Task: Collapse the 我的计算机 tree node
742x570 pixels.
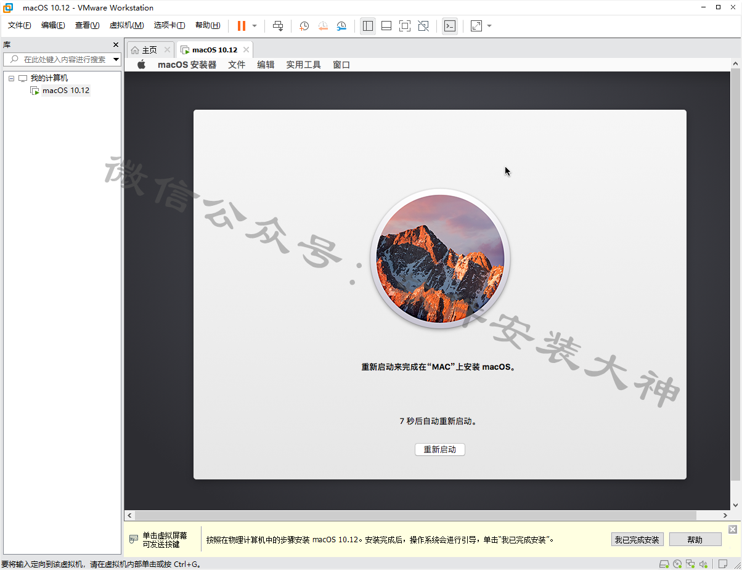Action: tap(11, 78)
